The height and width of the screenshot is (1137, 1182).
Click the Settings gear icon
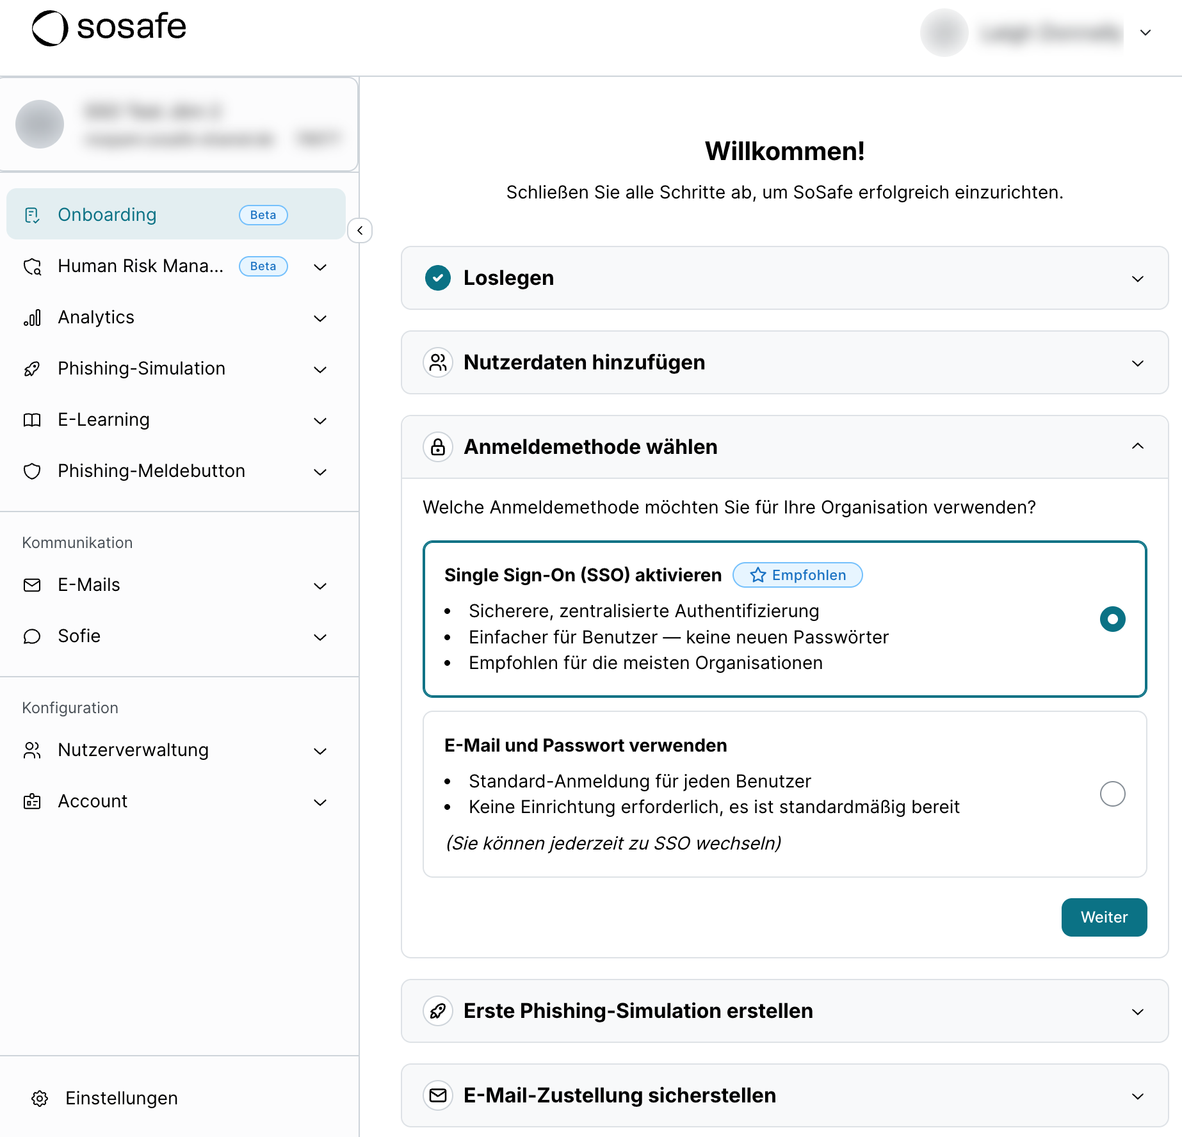coord(40,1098)
